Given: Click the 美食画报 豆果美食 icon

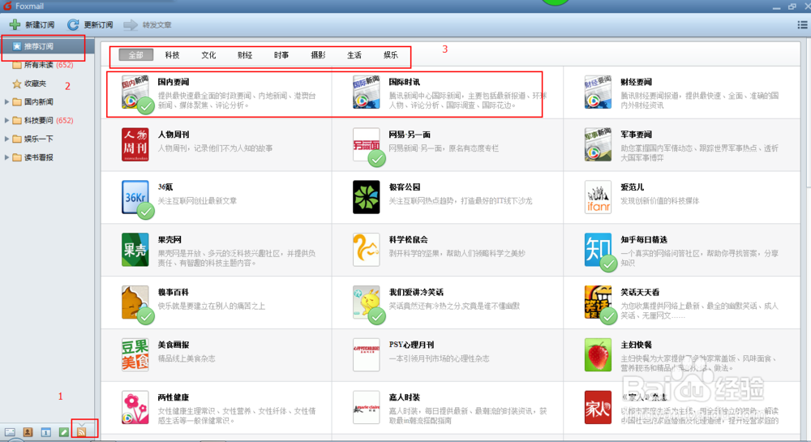Looking at the screenshot, I should [x=135, y=354].
